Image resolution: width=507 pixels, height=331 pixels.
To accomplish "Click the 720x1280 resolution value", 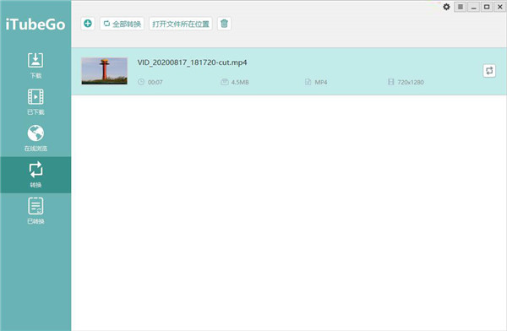I will pos(411,82).
